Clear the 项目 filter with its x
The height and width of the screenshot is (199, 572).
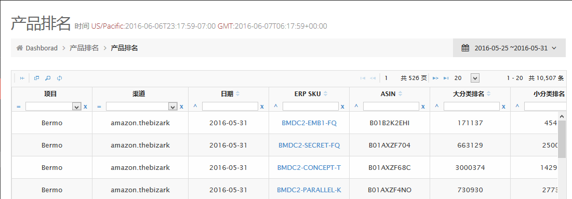pos(85,107)
